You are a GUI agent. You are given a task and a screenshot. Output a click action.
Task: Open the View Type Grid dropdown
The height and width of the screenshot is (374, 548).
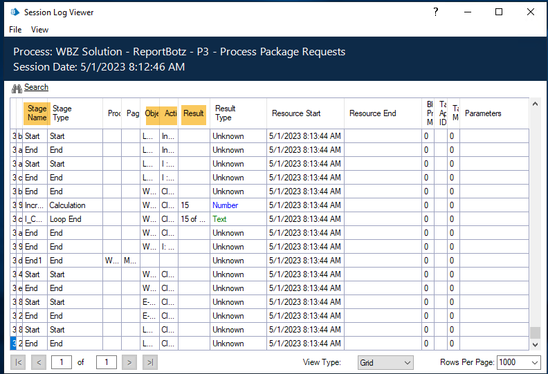click(x=385, y=362)
